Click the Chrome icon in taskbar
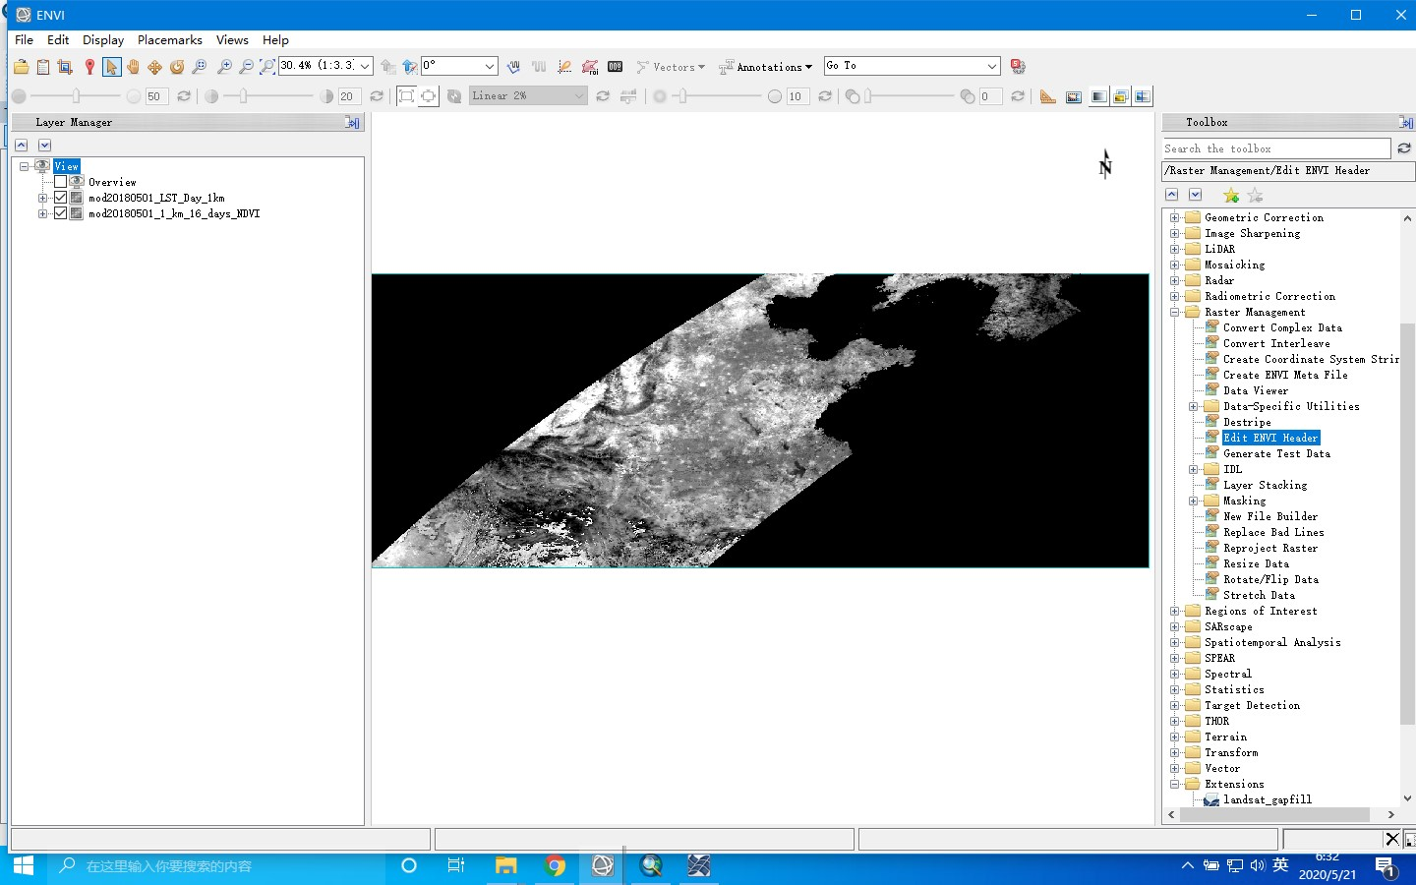 [555, 865]
